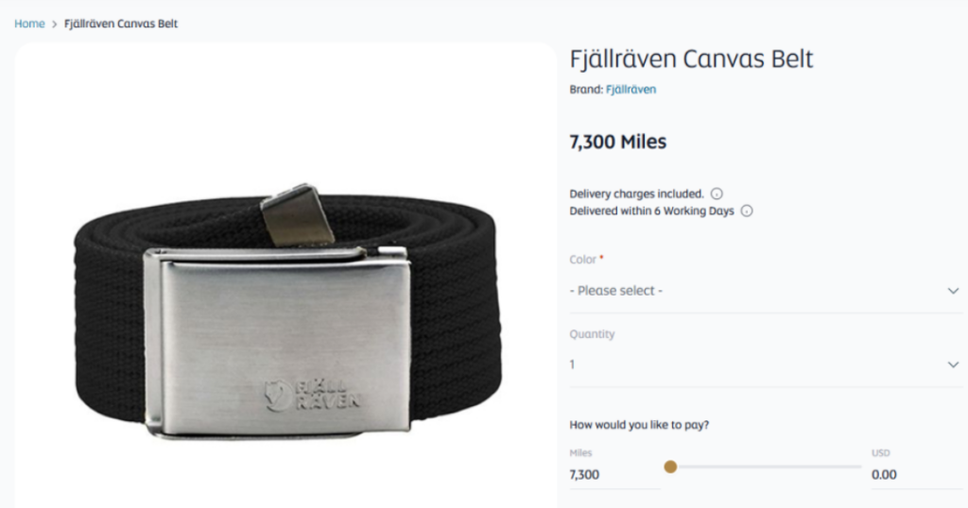This screenshot has height=508, width=968.
Task: Focus the Miles input field showing 7,300
Action: (x=613, y=475)
